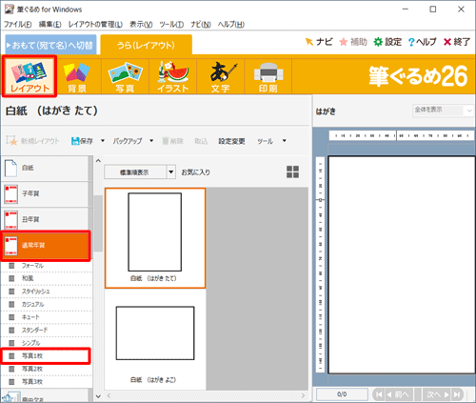This screenshot has width=476, height=403.
Task: Open the 写真 (Photo) toolbar section
Action: [x=125, y=76]
